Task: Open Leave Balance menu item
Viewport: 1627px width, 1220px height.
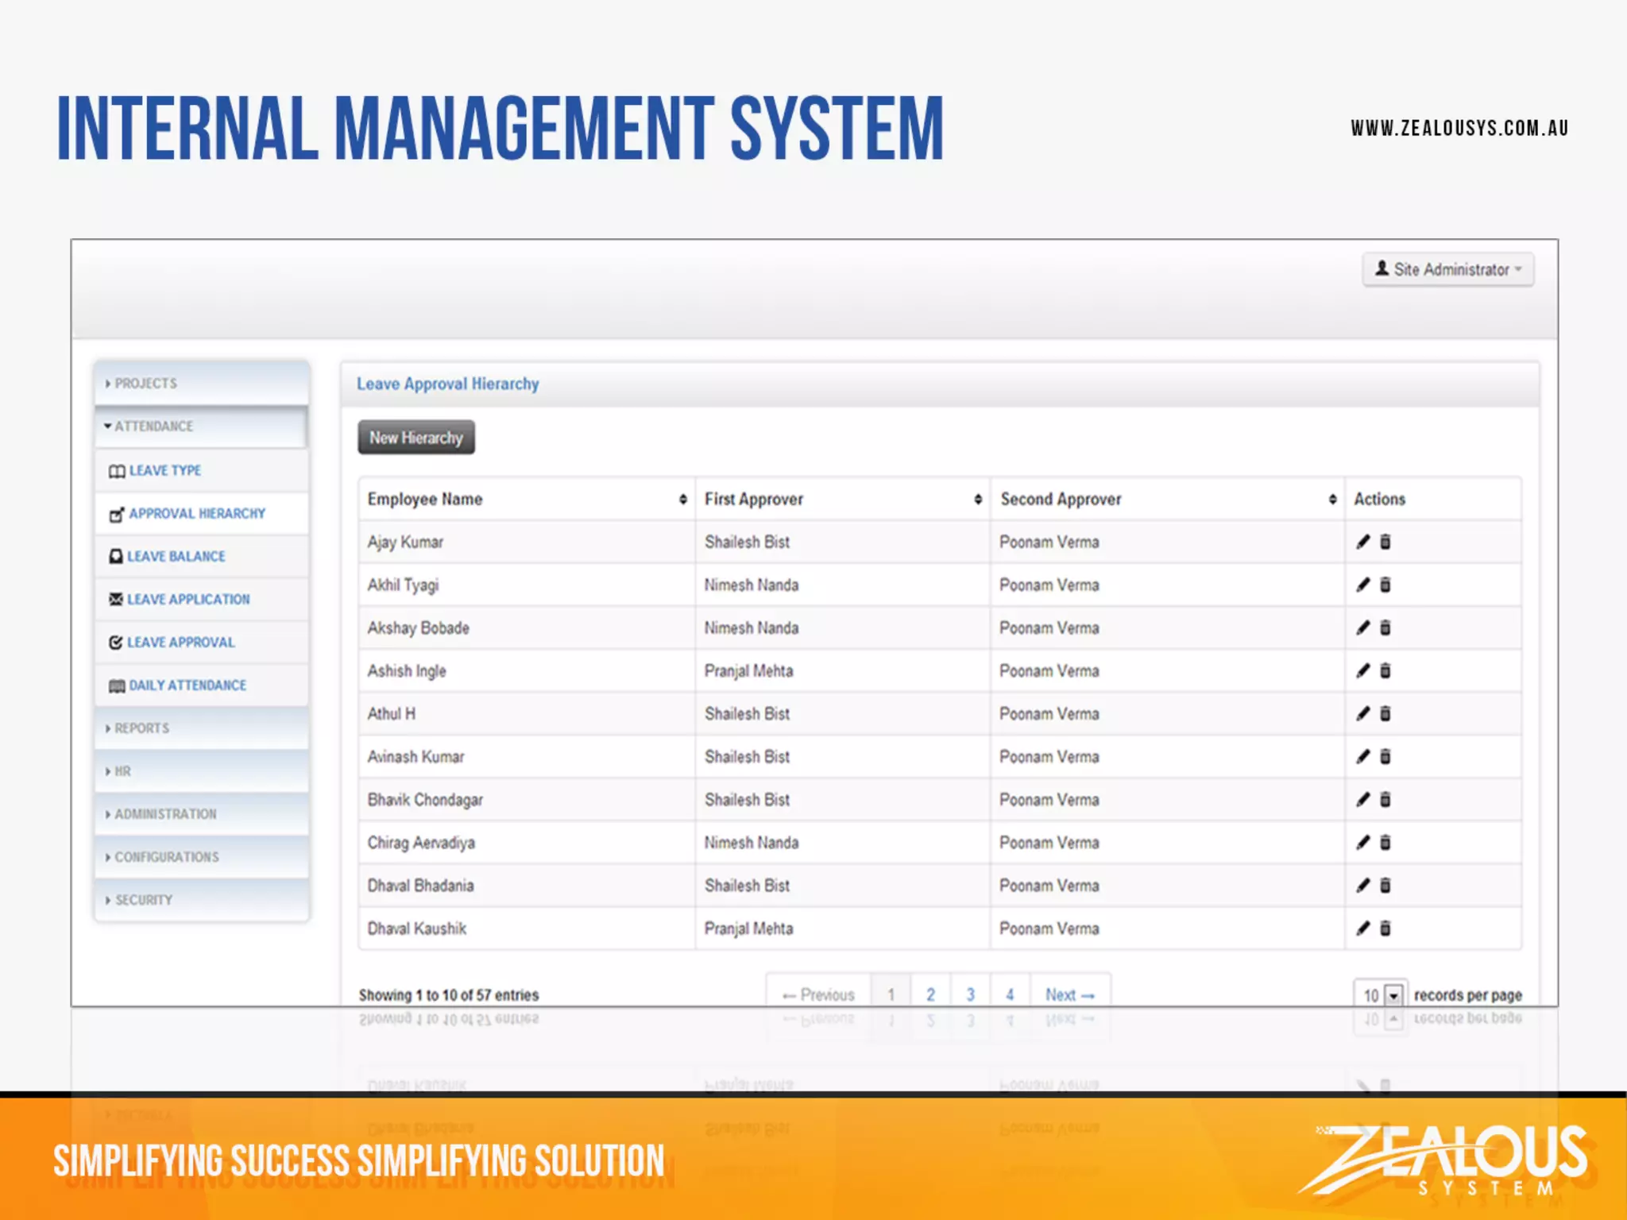Action: point(176,556)
